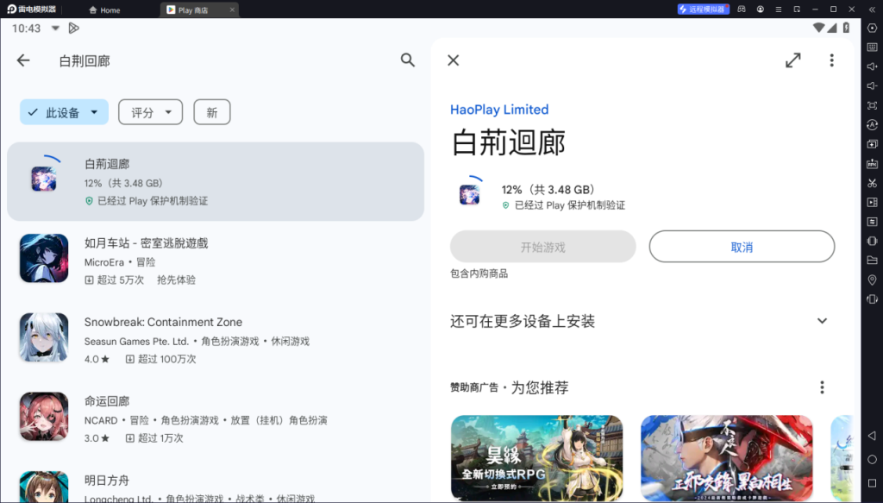Close the app details panel with X
The width and height of the screenshot is (883, 503).
point(454,60)
